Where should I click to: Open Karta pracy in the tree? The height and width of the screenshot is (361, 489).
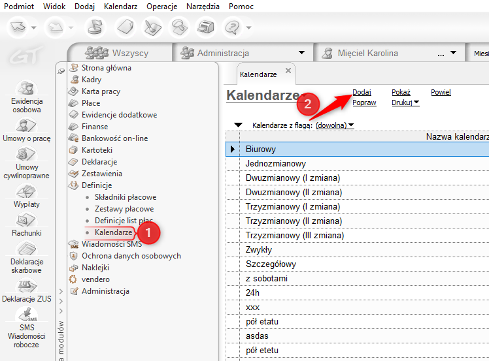[x=101, y=91]
